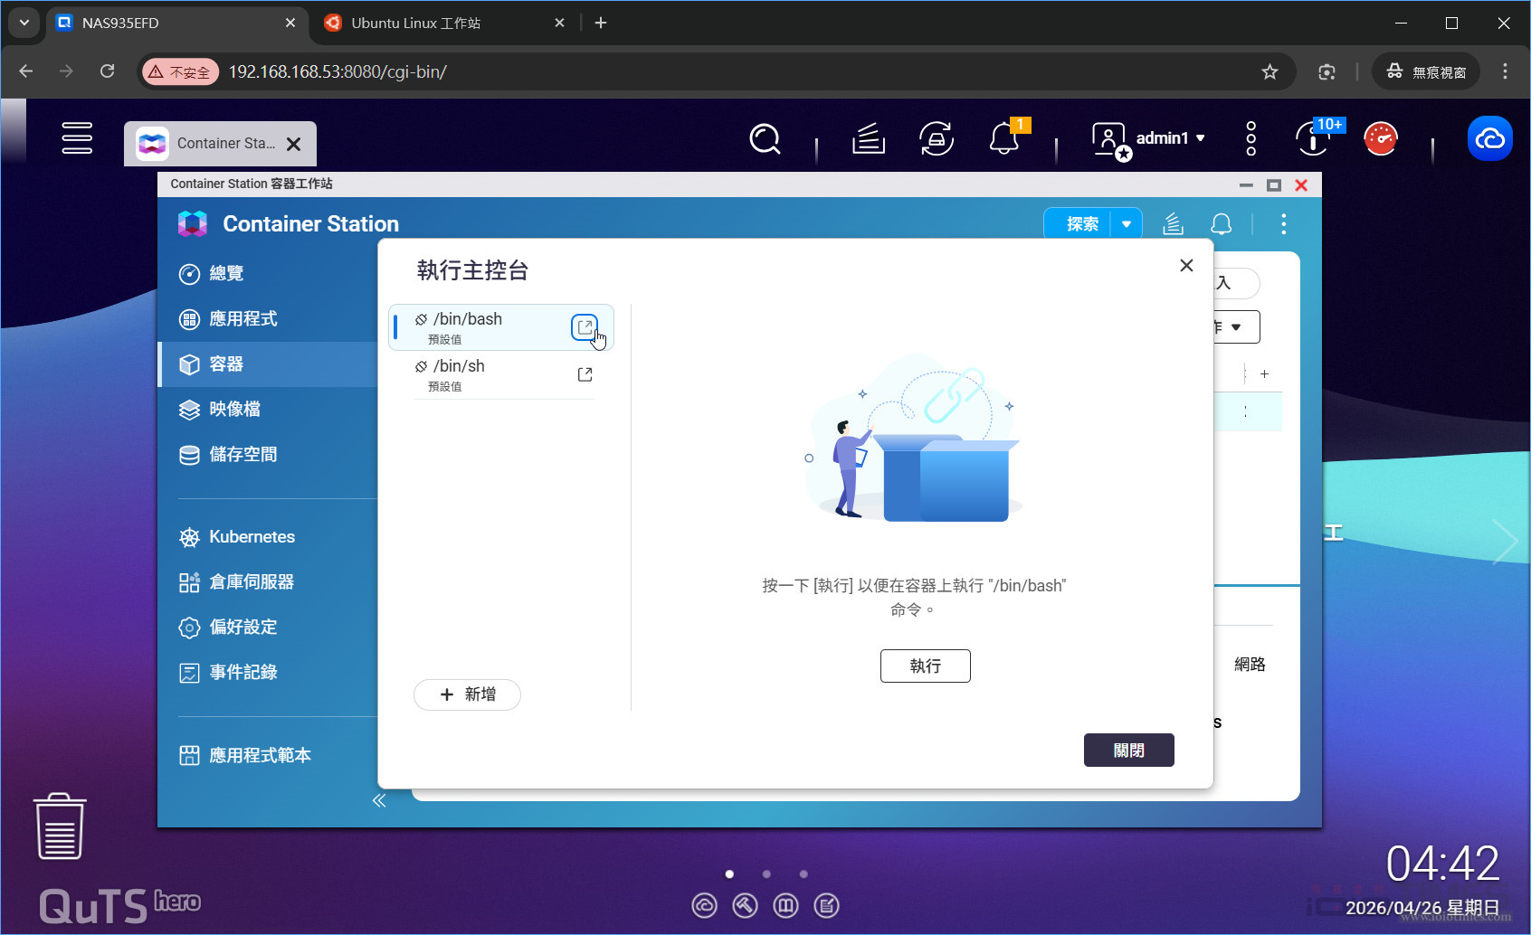Click the 執行 button
The width and height of the screenshot is (1531, 935).
pyautogui.click(x=925, y=666)
